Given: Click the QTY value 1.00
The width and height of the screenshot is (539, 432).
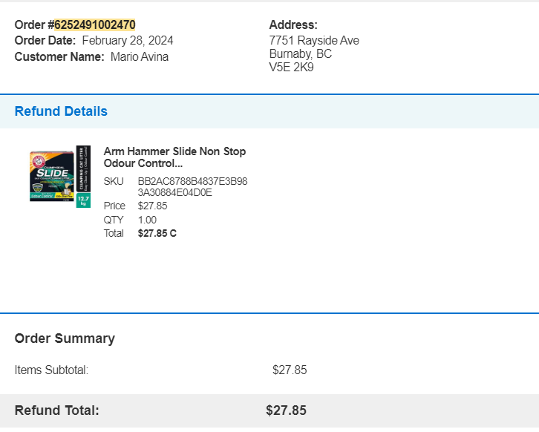Looking at the screenshot, I should point(147,220).
